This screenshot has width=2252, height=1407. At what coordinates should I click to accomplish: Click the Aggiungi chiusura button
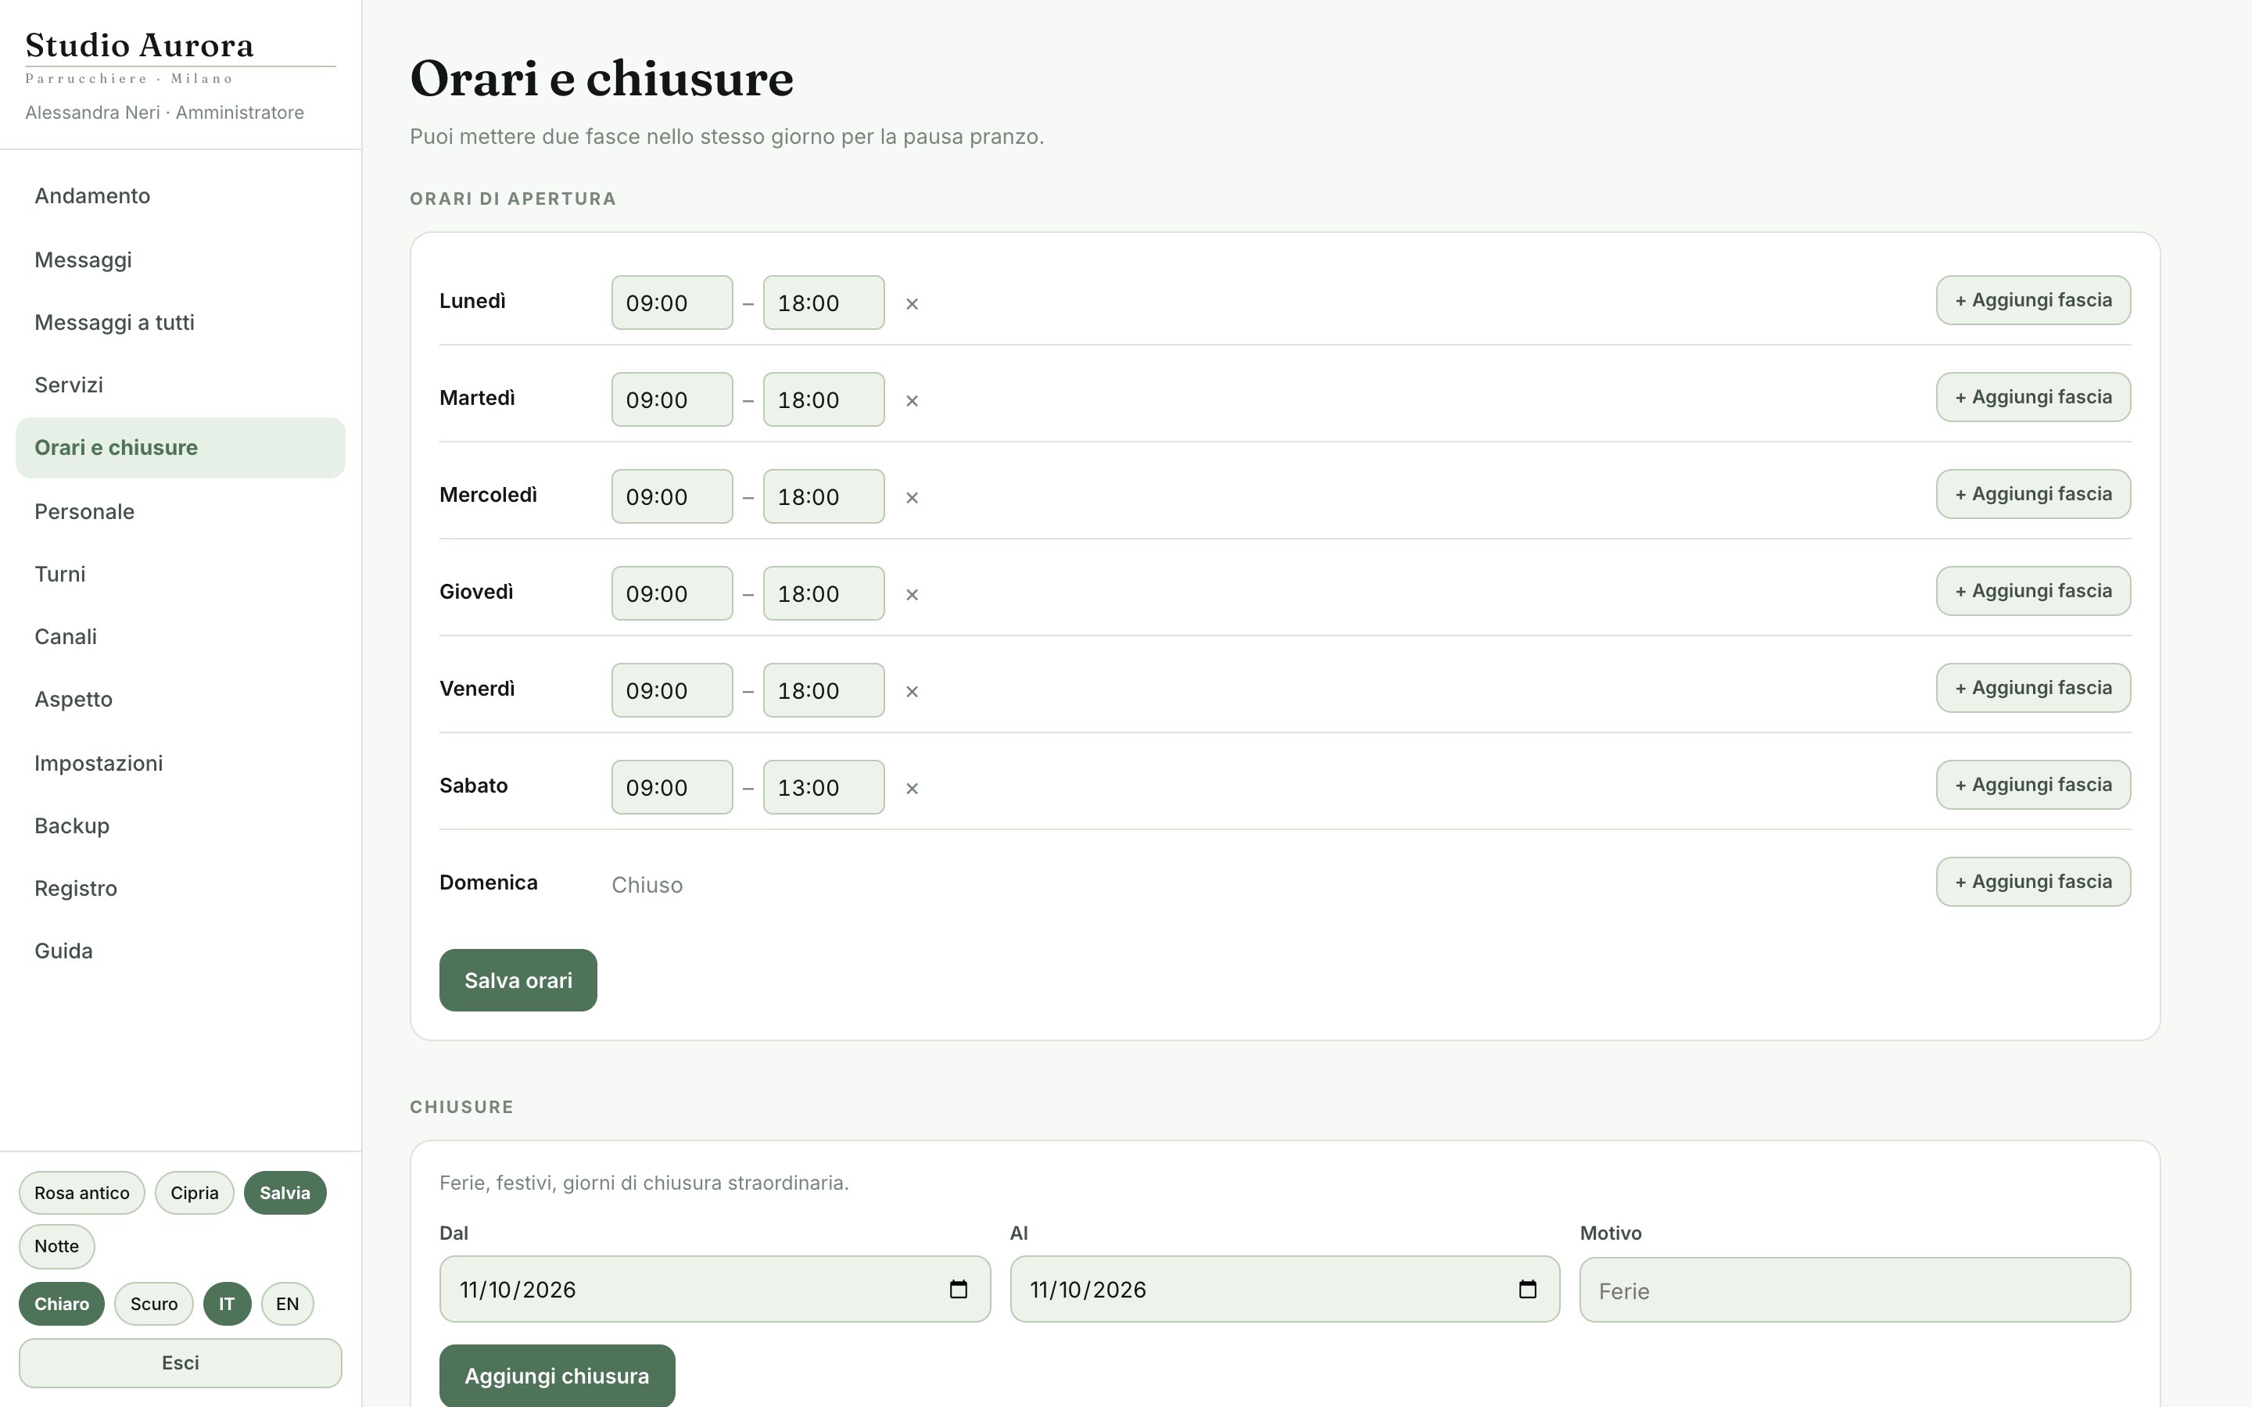pos(558,1376)
